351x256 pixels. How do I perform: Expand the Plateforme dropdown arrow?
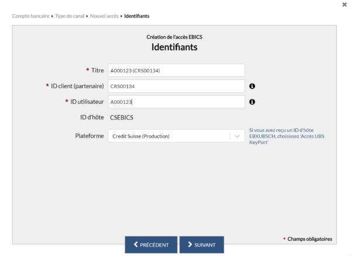pos(237,136)
